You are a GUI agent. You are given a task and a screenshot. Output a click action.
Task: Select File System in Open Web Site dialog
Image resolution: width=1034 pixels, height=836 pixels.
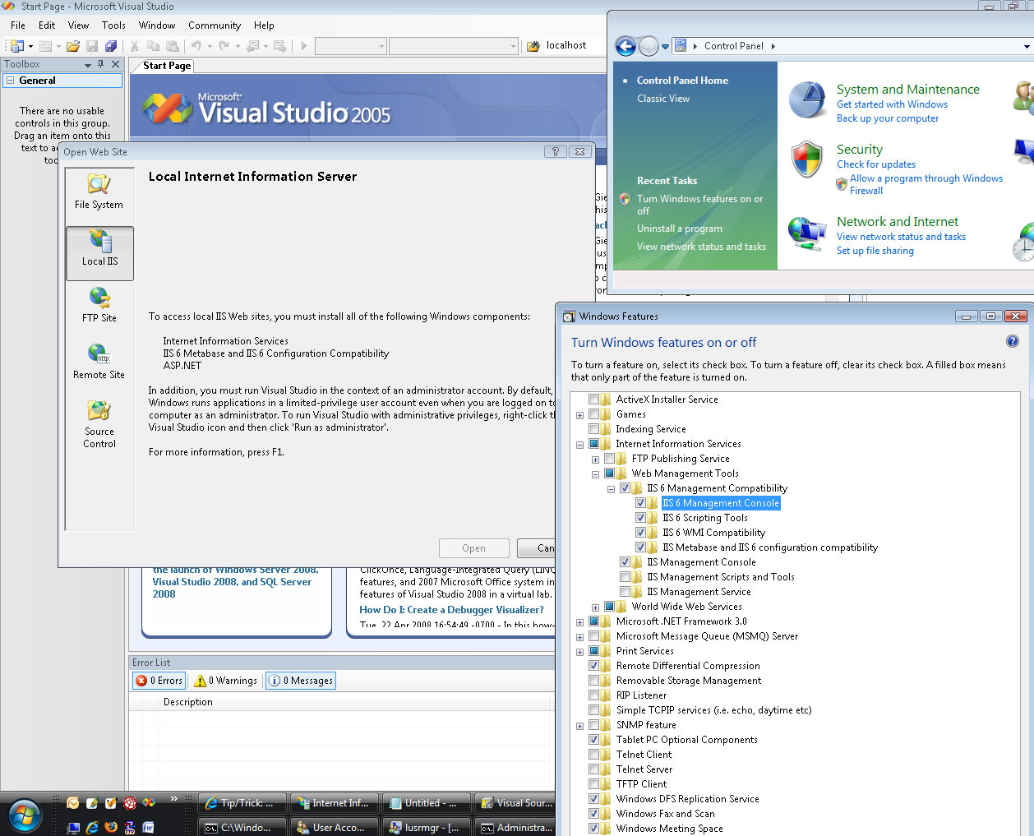(x=99, y=191)
